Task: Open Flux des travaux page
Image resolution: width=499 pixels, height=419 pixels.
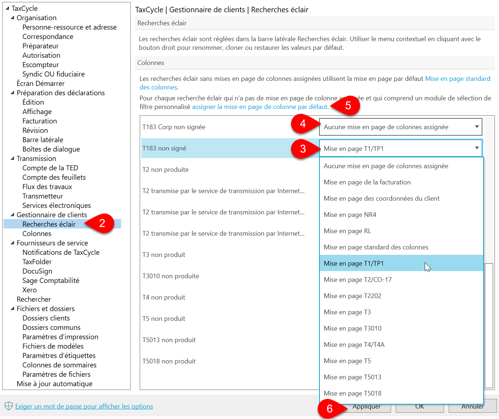Action: click(47, 187)
